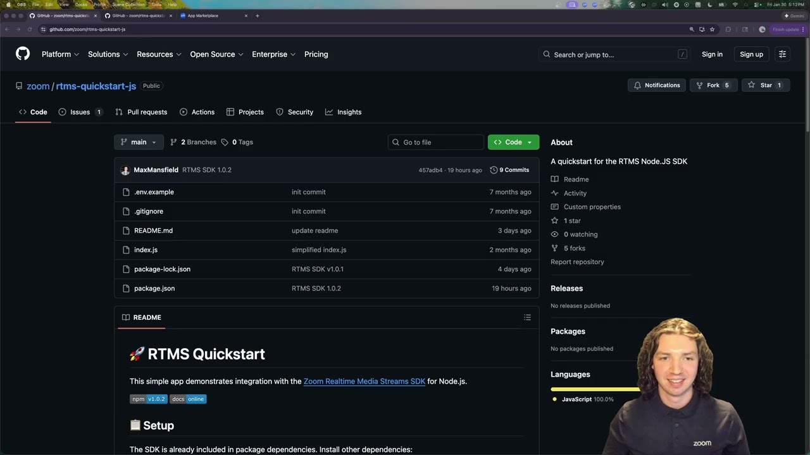810x455 pixels.
Task: Open the MaxMansfield author link
Action: [156, 170]
